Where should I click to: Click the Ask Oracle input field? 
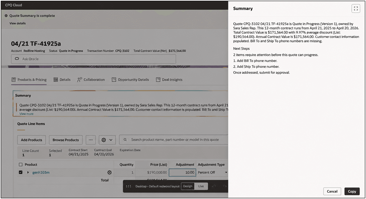click(93, 59)
